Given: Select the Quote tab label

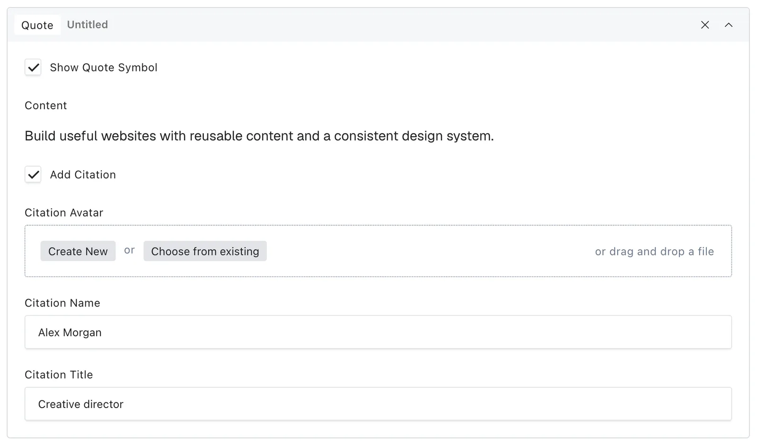Looking at the screenshot, I should [37, 25].
